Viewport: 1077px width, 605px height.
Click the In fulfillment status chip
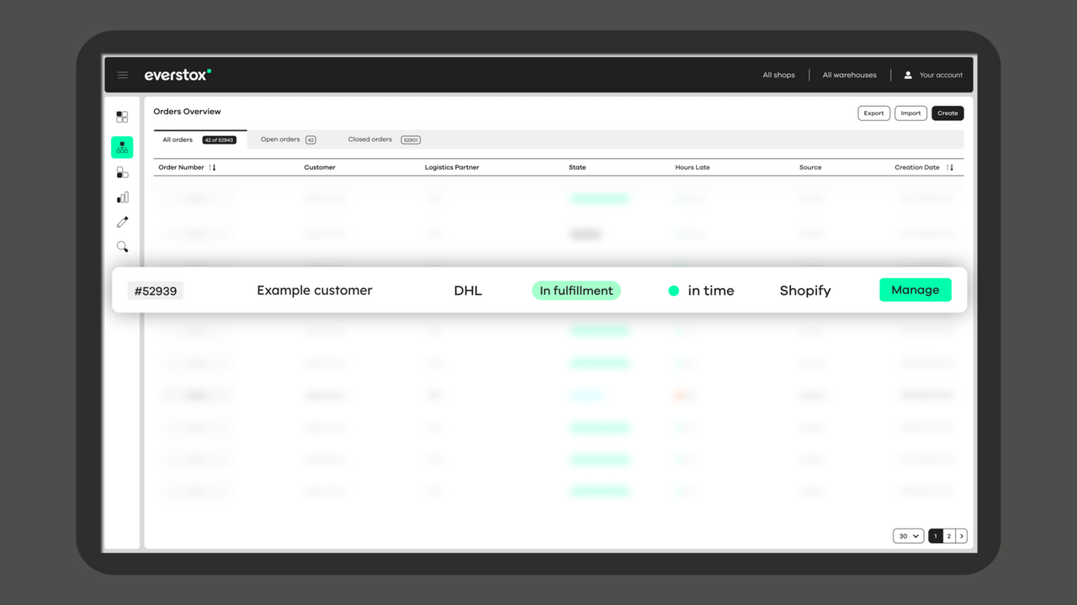(x=576, y=290)
